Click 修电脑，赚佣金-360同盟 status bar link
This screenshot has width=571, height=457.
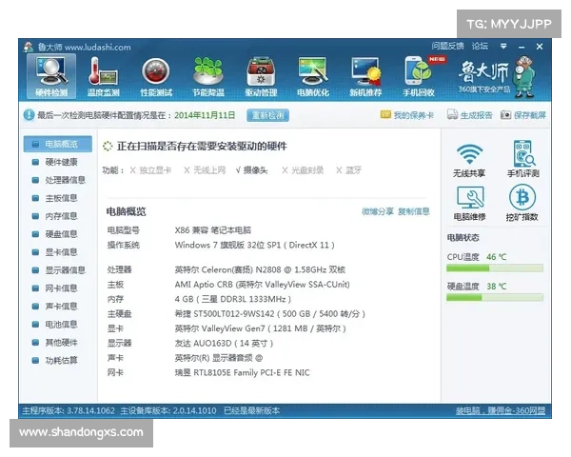click(501, 410)
